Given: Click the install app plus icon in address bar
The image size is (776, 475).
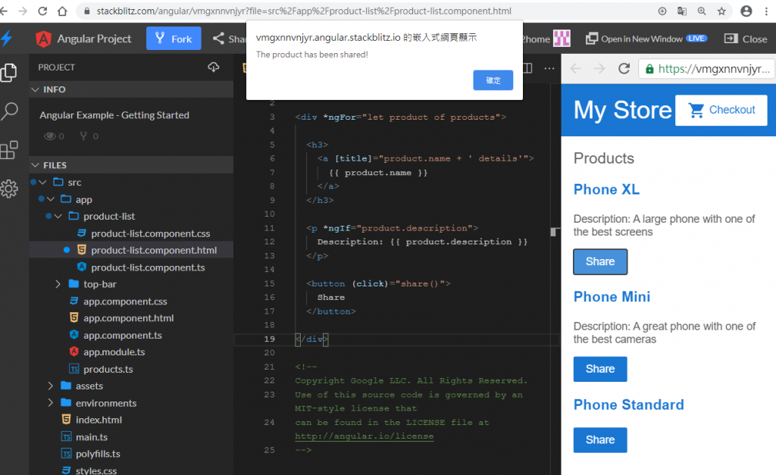Looking at the screenshot, I should pyautogui.click(x=662, y=11).
